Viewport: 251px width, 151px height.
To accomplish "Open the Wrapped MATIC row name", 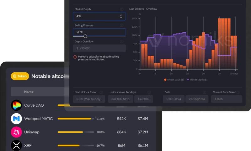I will [38, 119].
